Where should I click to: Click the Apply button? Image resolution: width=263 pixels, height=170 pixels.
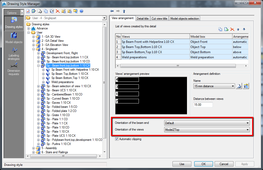click(x=244, y=164)
